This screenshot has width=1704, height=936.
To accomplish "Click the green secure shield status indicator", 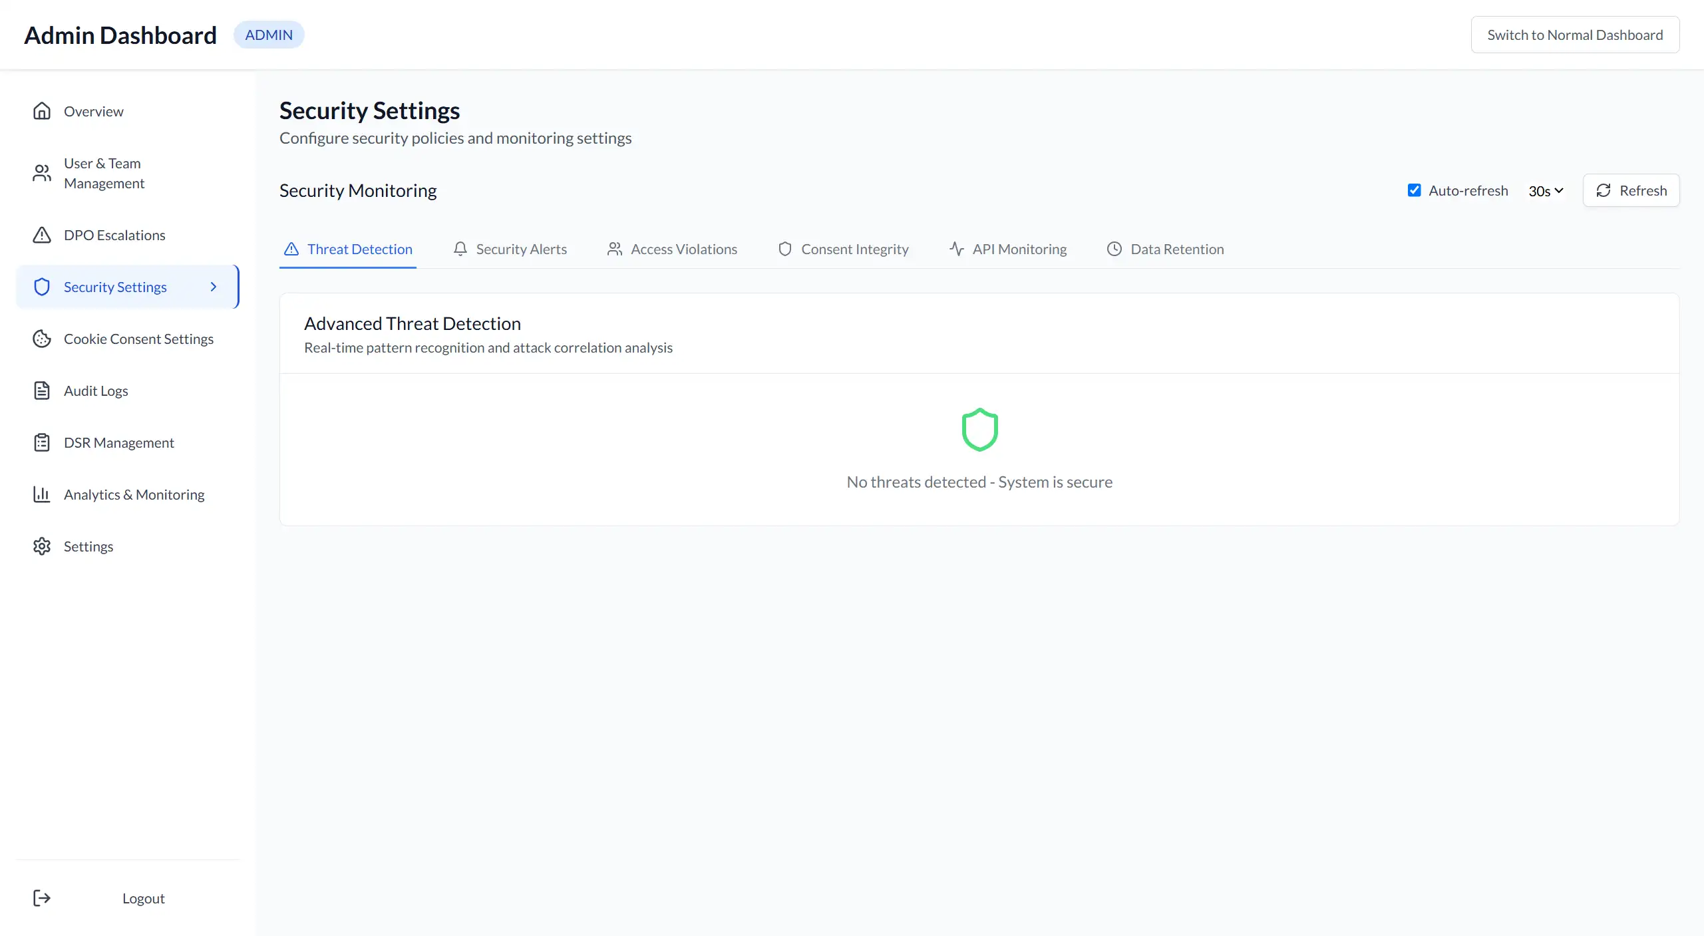I will pyautogui.click(x=979, y=429).
